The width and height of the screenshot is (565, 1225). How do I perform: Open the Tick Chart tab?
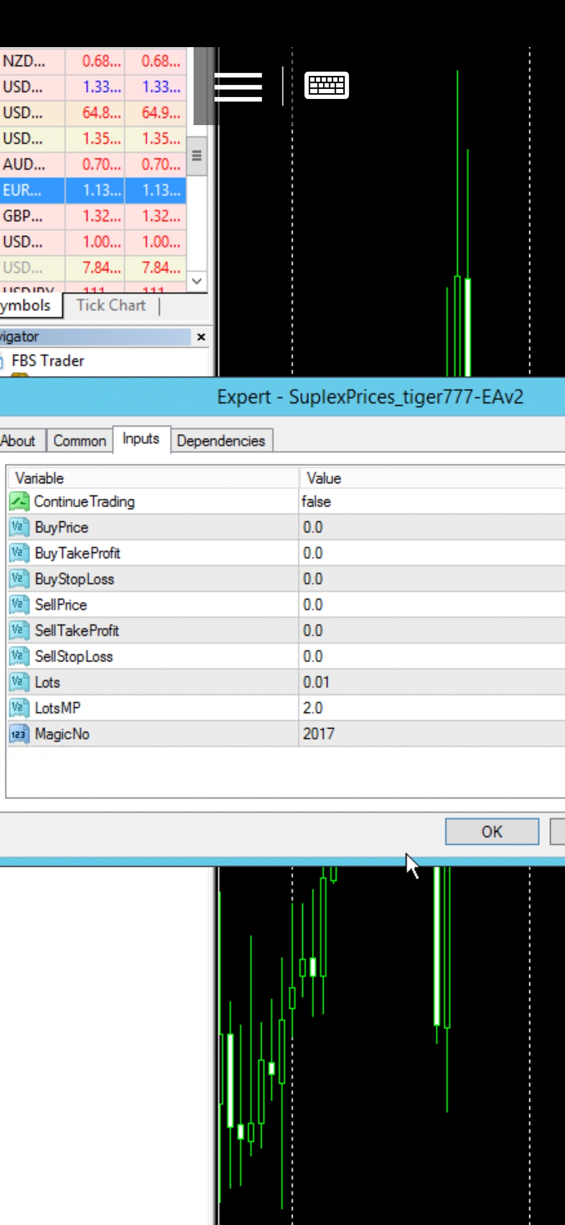pyautogui.click(x=111, y=305)
